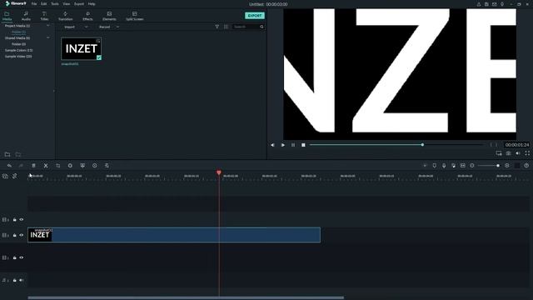Open the Titles tab
533x300 pixels.
[x=44, y=16]
